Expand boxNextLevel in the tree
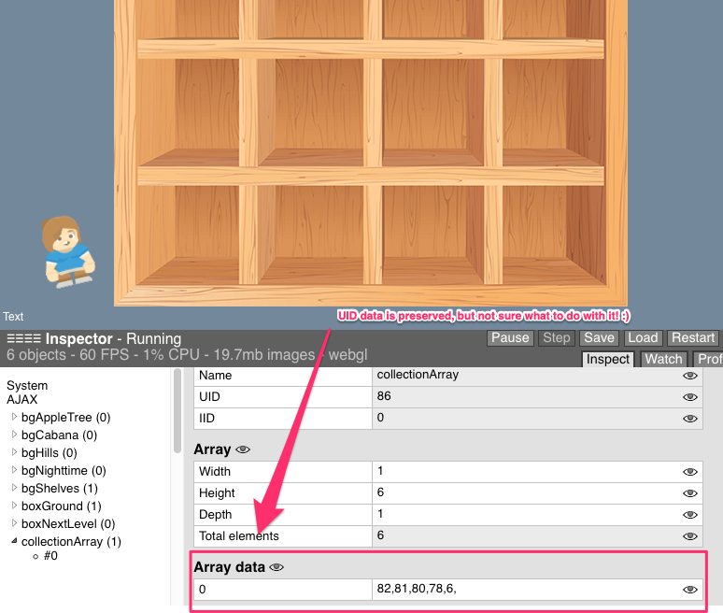Image resolution: width=723 pixels, height=613 pixels. pyautogui.click(x=14, y=523)
